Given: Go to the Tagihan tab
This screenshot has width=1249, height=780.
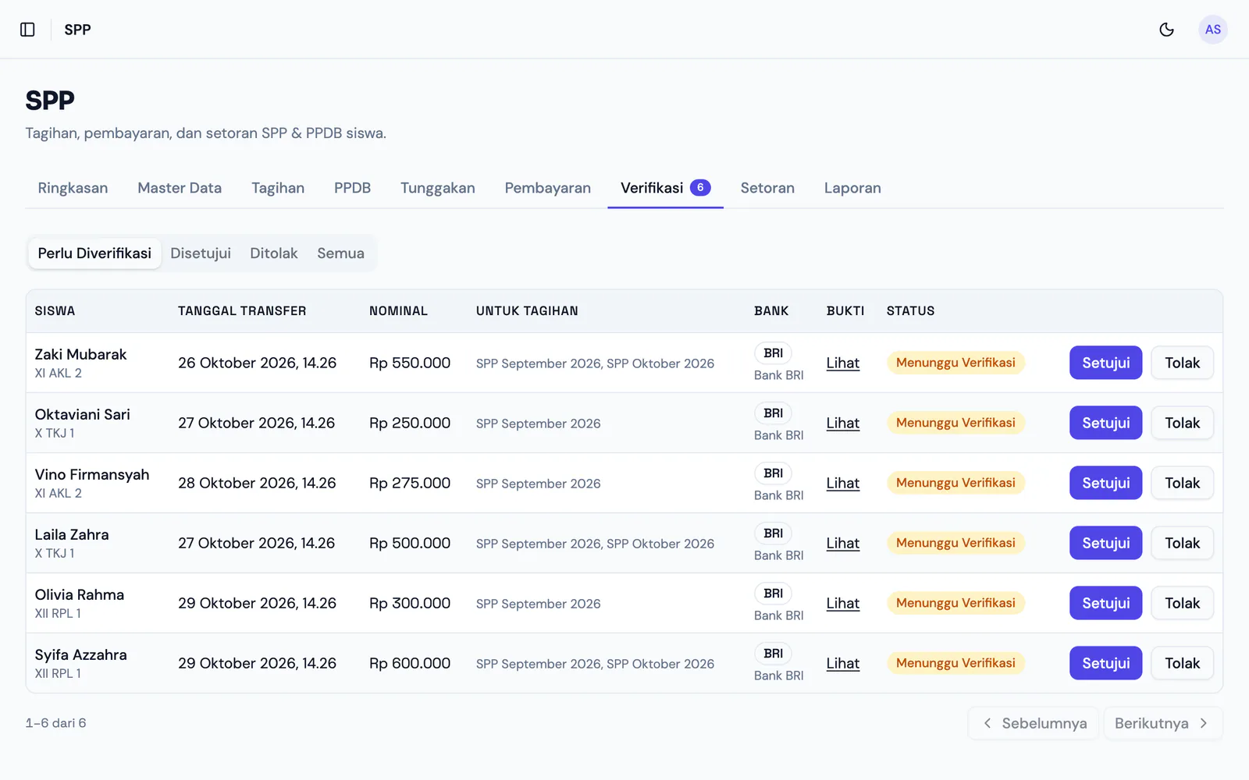Looking at the screenshot, I should [x=278, y=188].
